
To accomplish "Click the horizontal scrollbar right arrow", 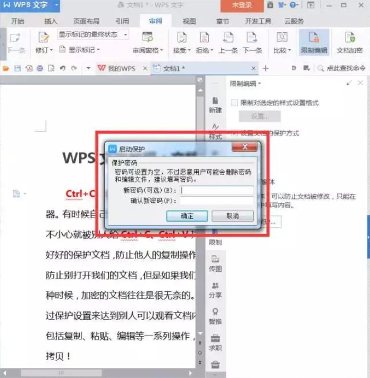I will [x=190, y=373].
